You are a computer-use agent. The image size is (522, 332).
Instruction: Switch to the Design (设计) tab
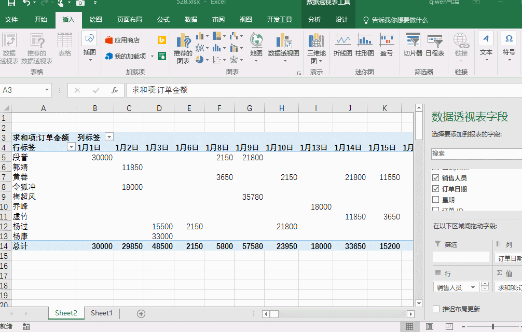click(x=342, y=20)
